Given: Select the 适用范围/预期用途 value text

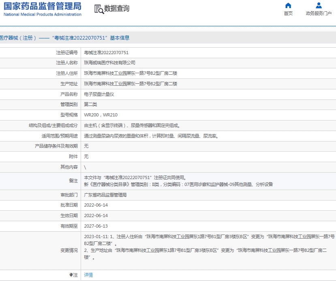Looking at the screenshot, I should click(151, 136).
